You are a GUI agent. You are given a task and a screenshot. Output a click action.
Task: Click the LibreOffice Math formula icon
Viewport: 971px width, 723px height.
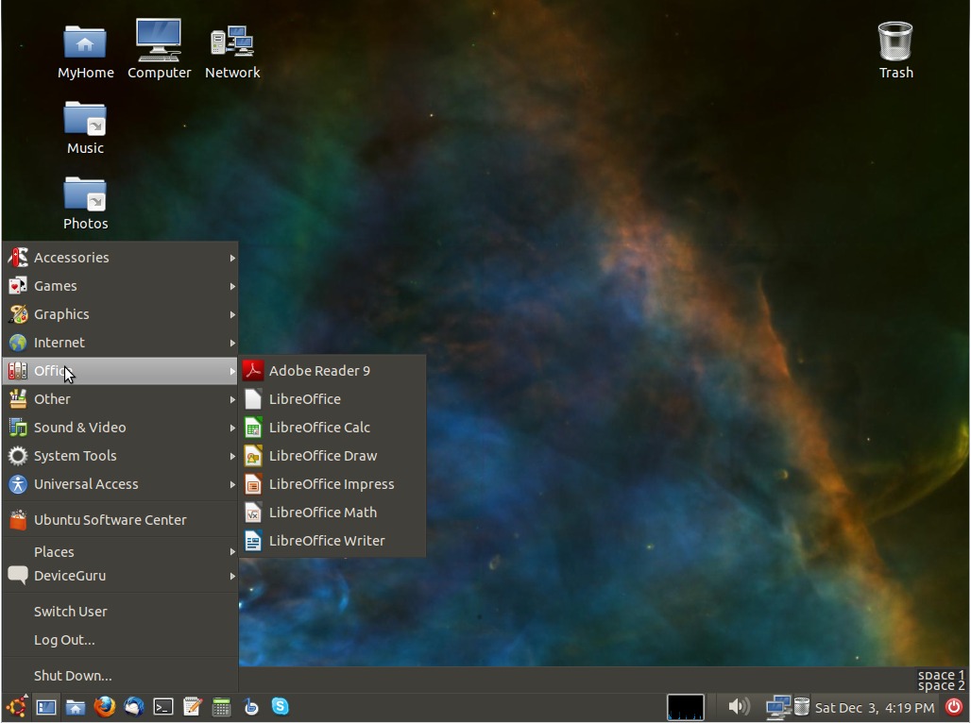(252, 513)
